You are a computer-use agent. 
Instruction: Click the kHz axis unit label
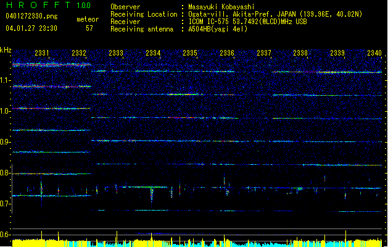(6, 50)
